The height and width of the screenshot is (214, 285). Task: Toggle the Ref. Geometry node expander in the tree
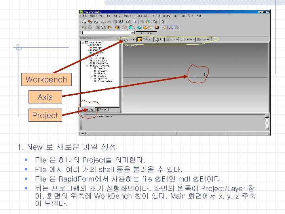point(87,66)
